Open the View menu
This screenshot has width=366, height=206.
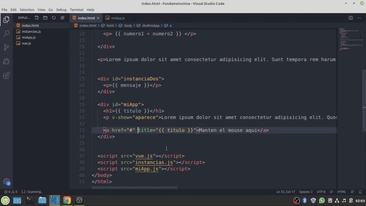41,10
